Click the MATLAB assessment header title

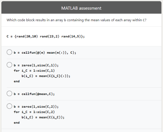click(81, 8)
